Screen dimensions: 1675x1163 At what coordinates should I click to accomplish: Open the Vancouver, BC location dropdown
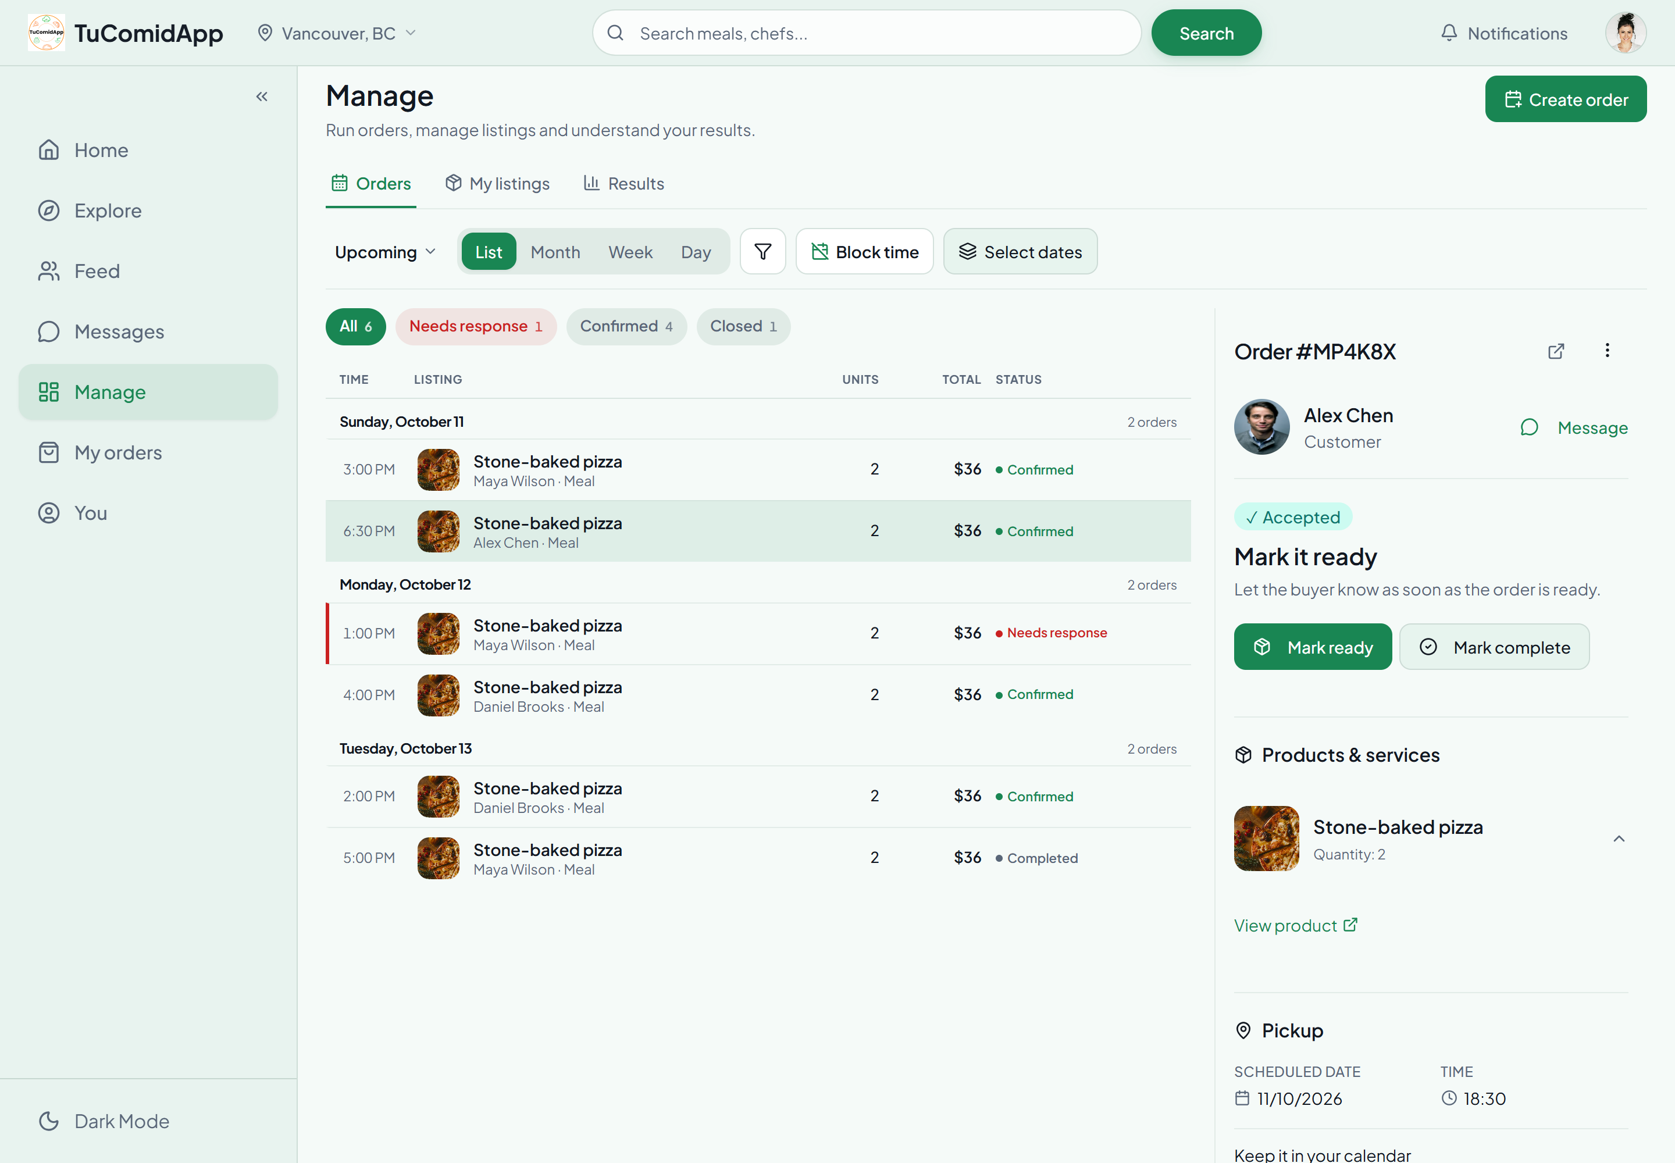(x=337, y=34)
